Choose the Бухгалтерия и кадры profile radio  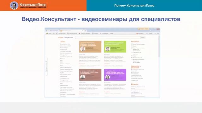point(132,44)
